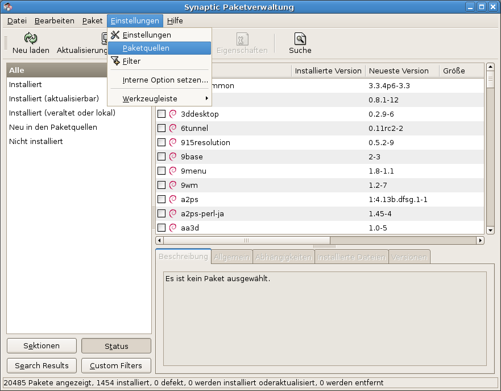
Task: Click the Status button
Action: pos(117,346)
